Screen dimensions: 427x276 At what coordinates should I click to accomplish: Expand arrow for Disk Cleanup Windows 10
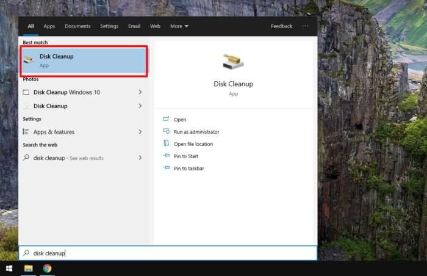140,92
